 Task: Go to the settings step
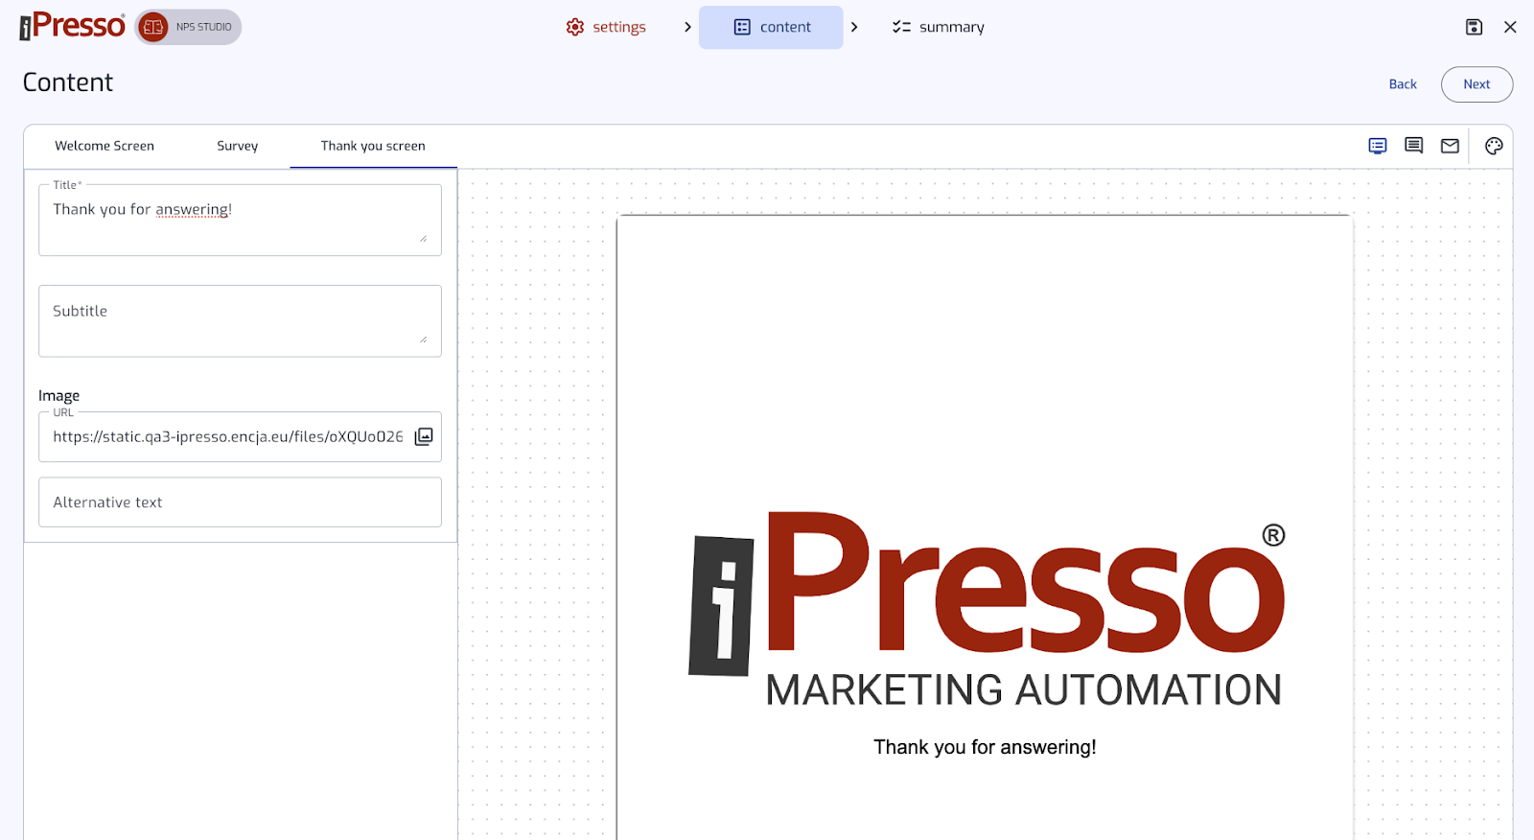pyautogui.click(x=606, y=27)
